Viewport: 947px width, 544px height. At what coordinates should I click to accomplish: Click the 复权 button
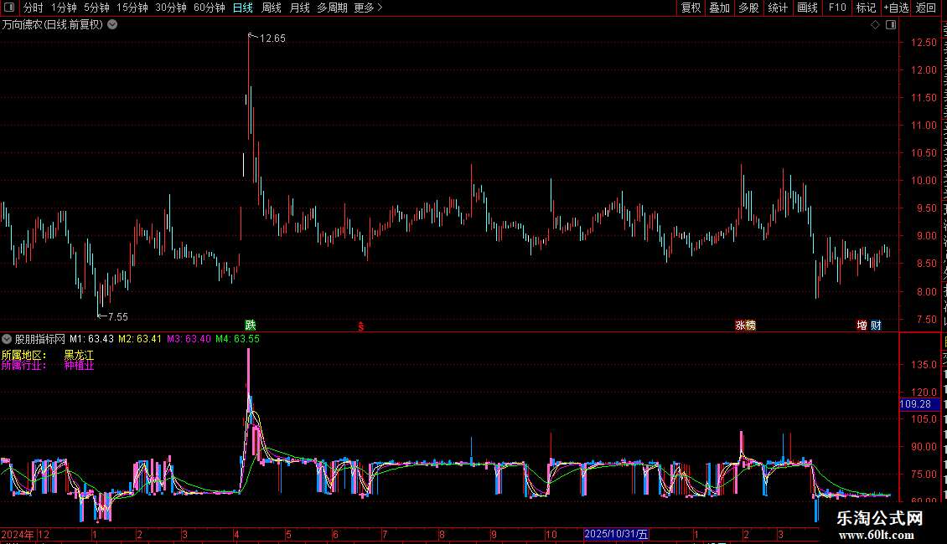tap(691, 8)
